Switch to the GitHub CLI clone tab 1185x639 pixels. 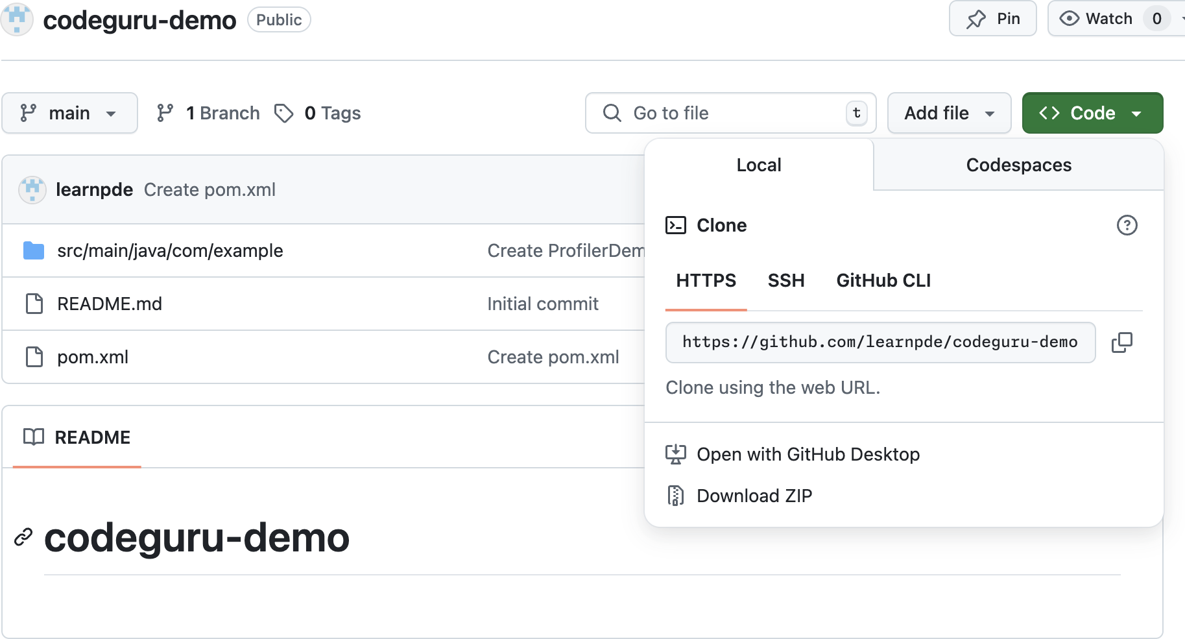click(883, 281)
